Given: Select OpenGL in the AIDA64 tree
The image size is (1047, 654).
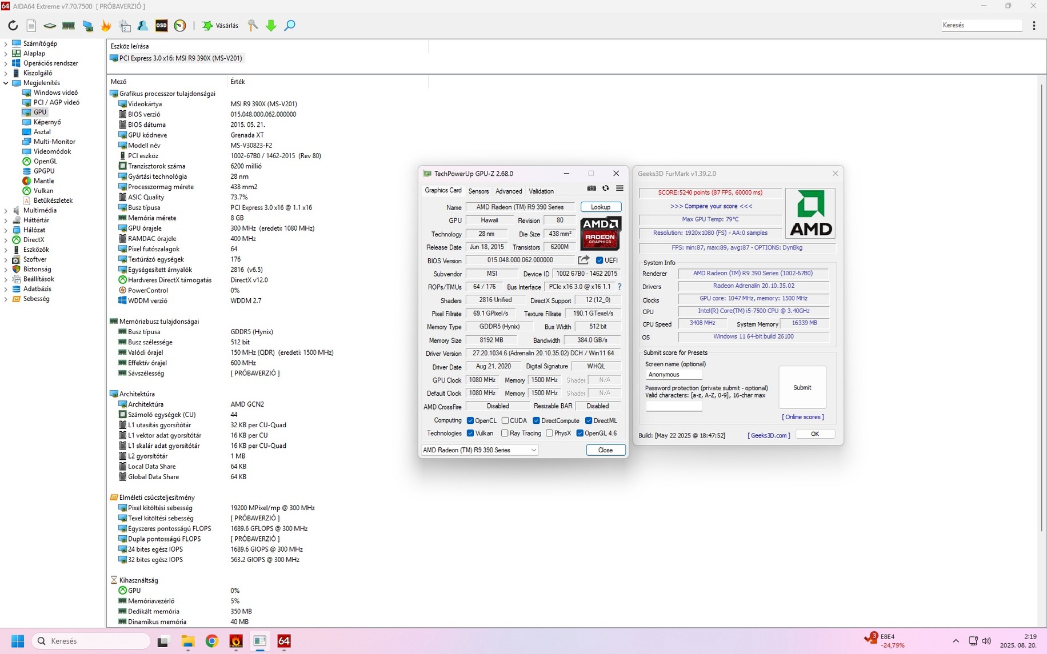Looking at the screenshot, I should coord(45,161).
